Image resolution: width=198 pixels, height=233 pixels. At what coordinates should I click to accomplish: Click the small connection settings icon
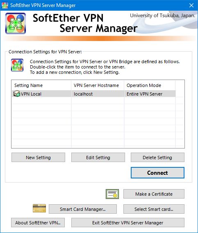[17, 65]
